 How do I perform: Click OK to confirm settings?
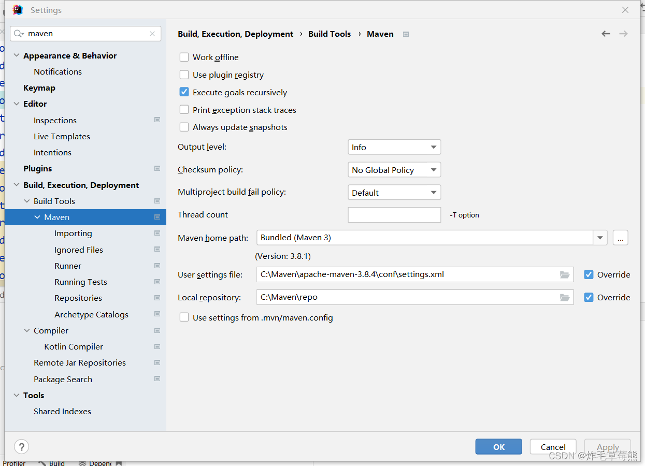click(499, 447)
